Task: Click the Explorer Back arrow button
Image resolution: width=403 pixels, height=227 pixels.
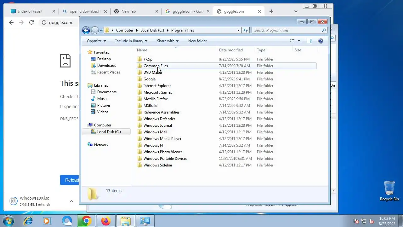Action: tap(86, 30)
